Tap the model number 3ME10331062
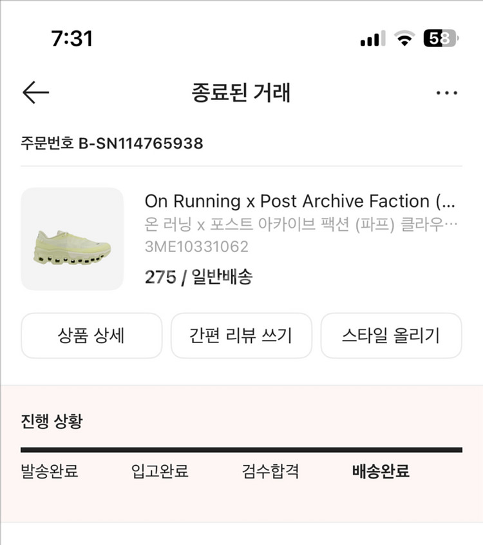This screenshot has width=483, height=545. pos(196,246)
